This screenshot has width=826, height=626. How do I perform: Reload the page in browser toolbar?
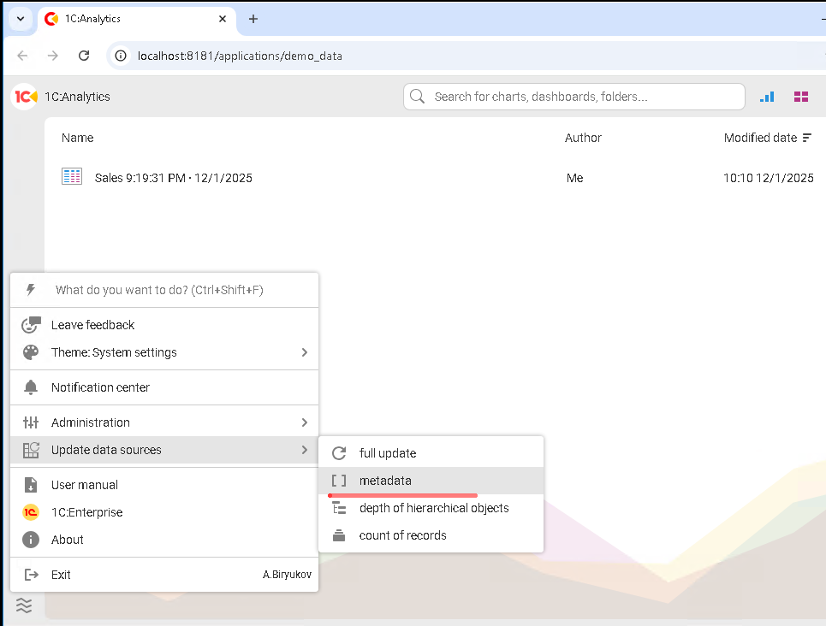(x=84, y=56)
